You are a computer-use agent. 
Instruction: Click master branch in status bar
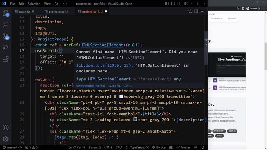point(10,147)
